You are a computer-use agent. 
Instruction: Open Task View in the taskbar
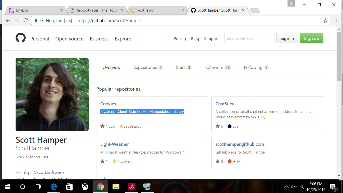click(x=38, y=187)
